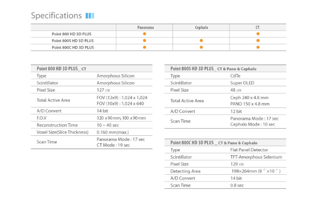Image resolution: width=319 pixels, height=207 pixels.
Task: Click 'Total Active Area' label in Point 800S table
Action: (187, 101)
